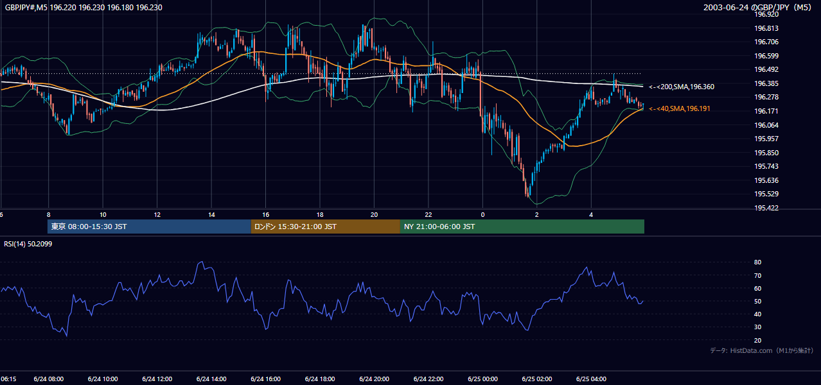Open the HistData.com data source credit
Viewport: 821px width, 385px height.
762,350
